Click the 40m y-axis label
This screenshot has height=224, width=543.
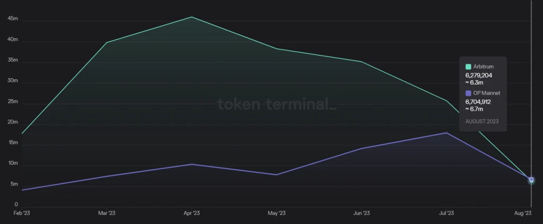tap(13, 39)
